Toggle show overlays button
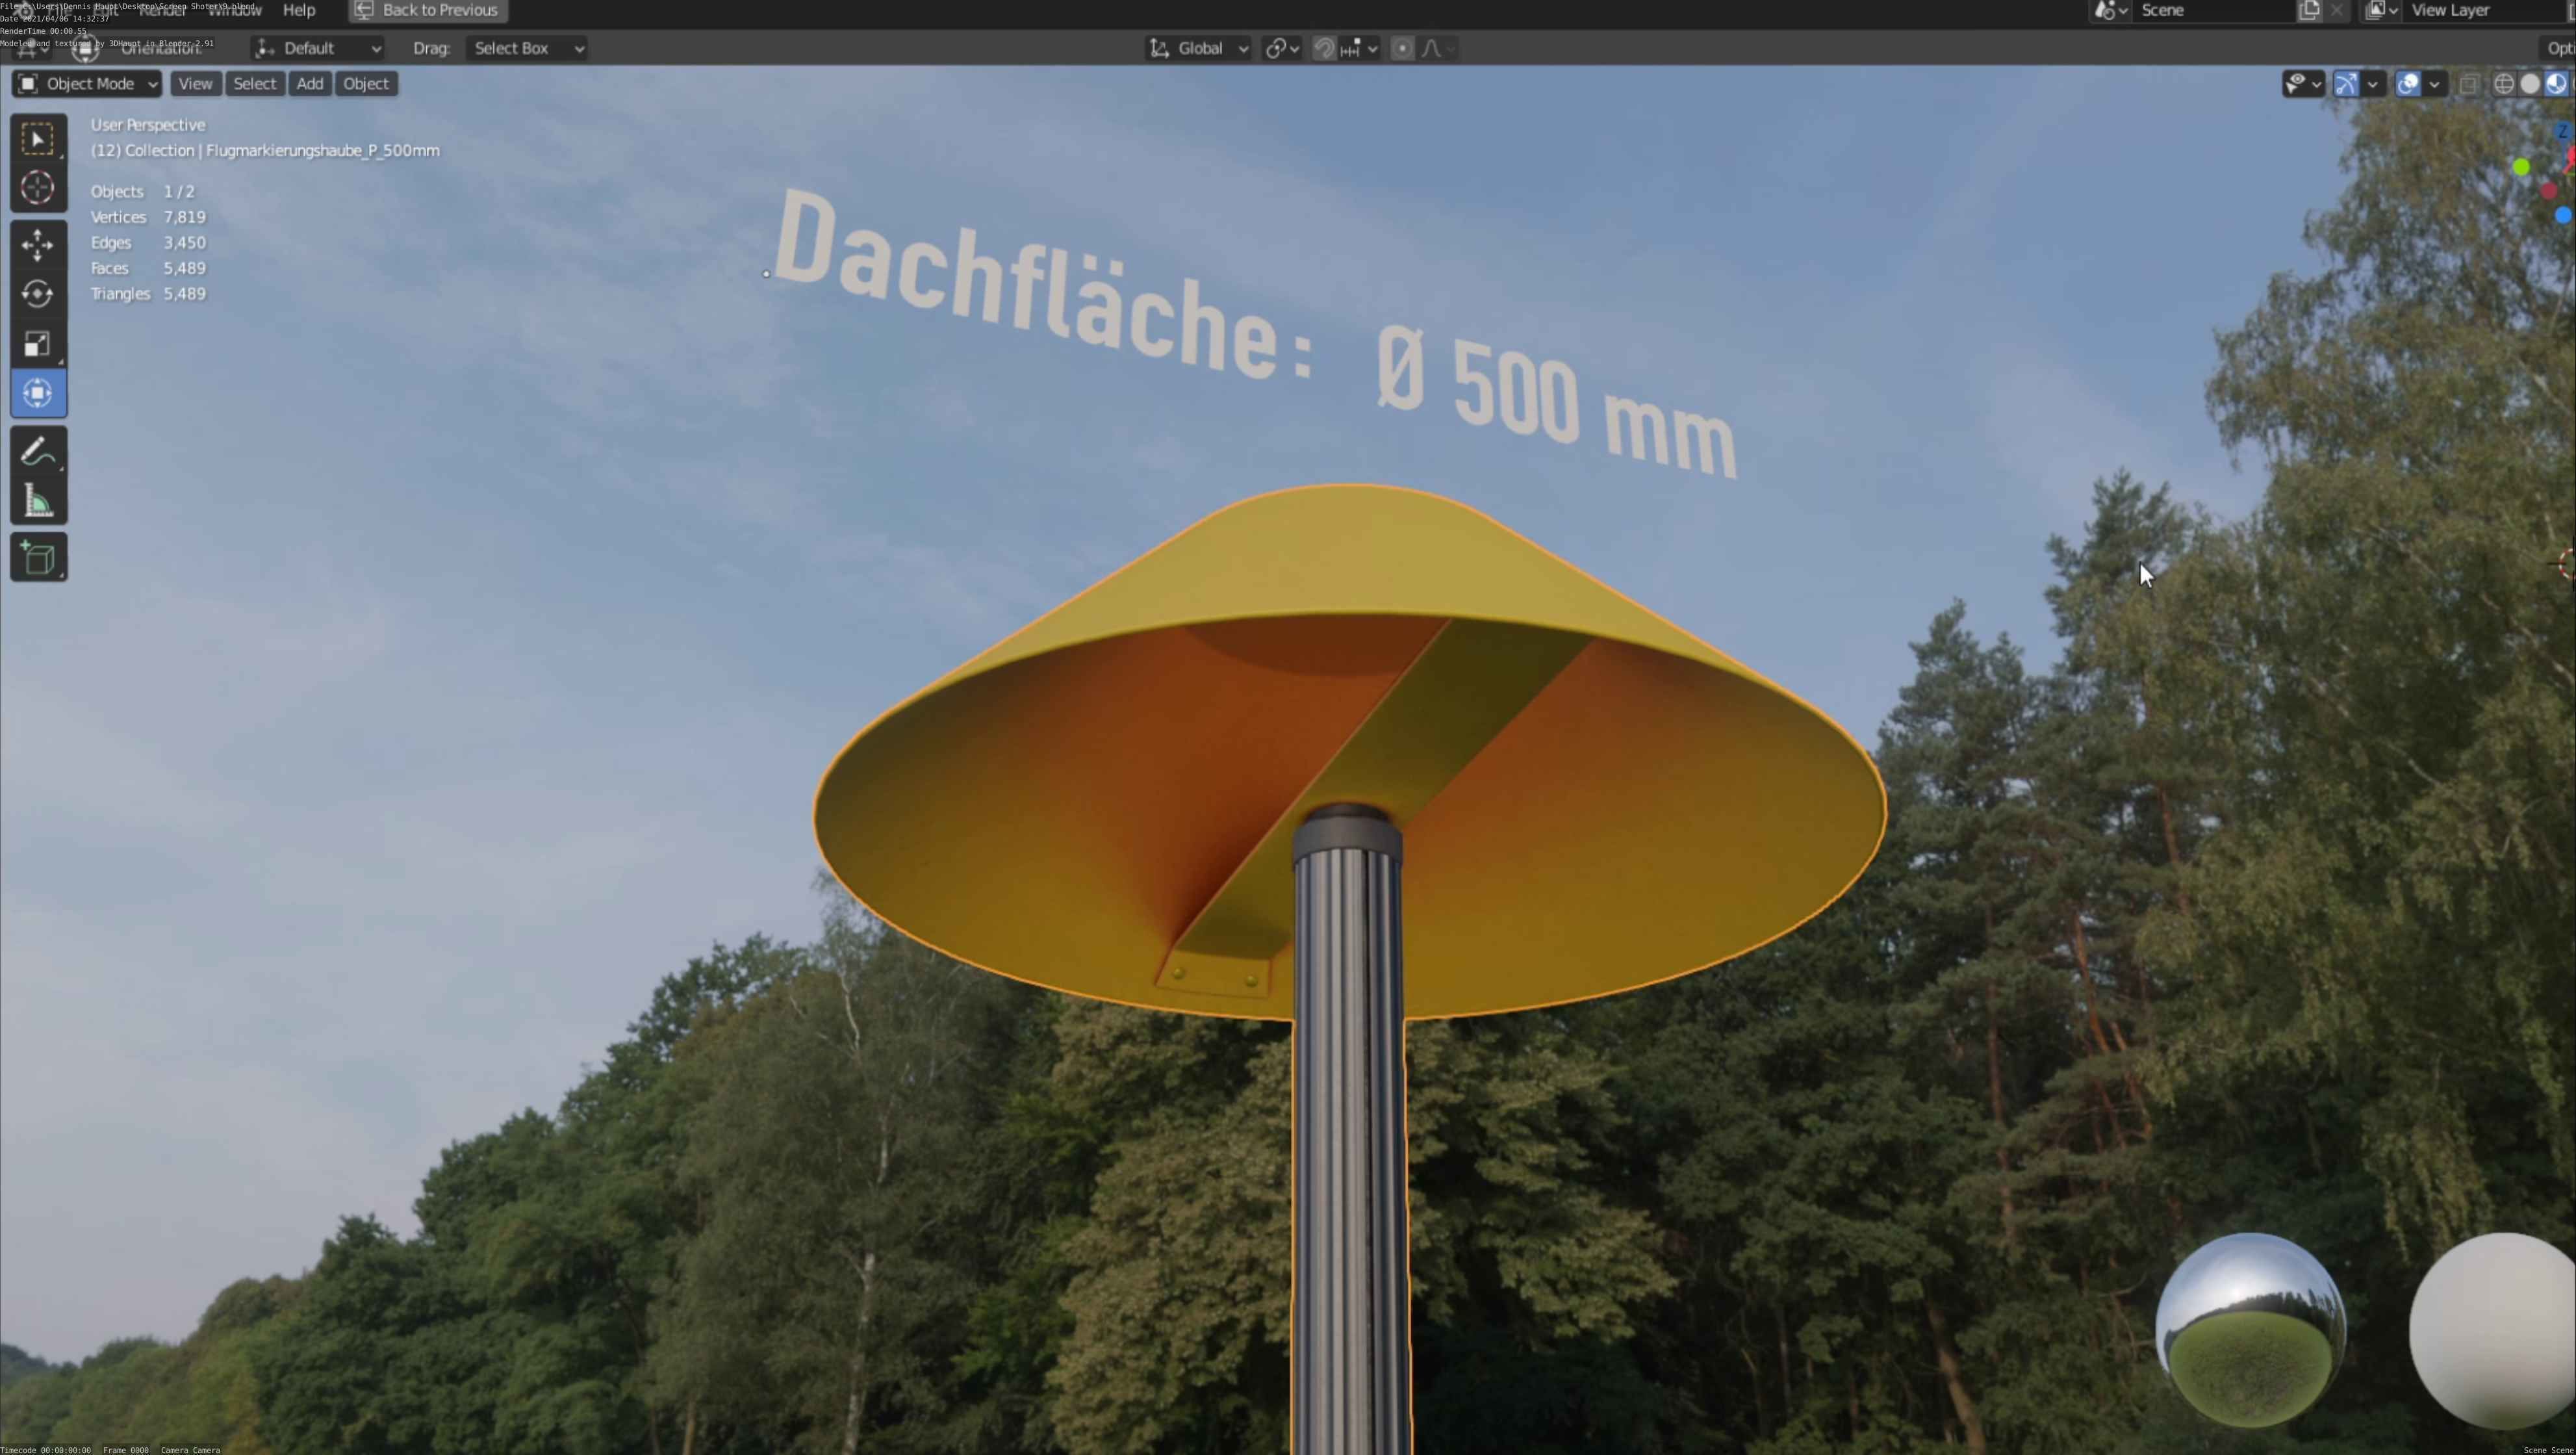The height and width of the screenshot is (1455, 2576). (2408, 84)
